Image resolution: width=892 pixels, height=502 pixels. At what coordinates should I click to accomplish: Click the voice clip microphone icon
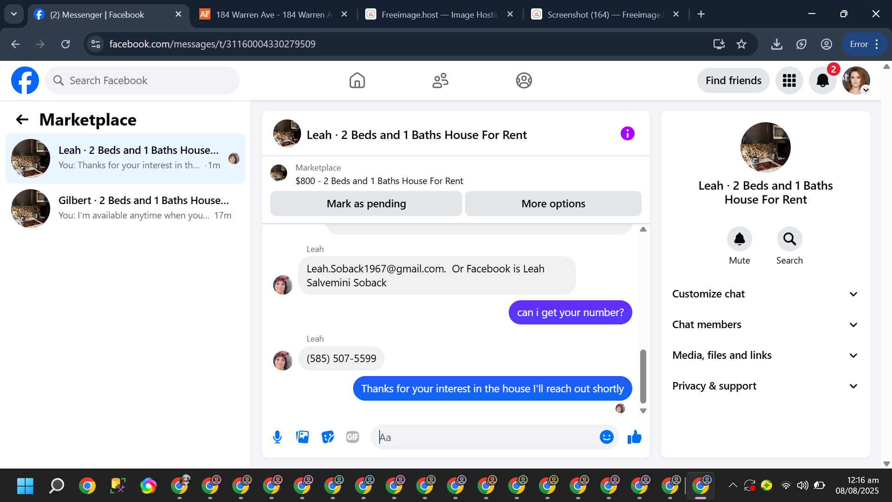tap(277, 437)
